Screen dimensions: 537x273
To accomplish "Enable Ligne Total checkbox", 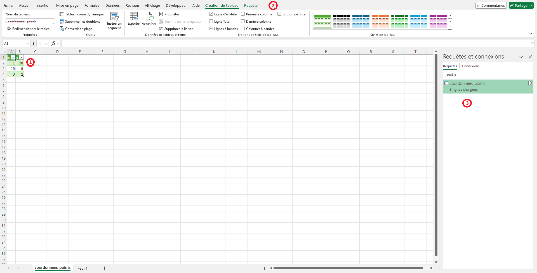I will pyautogui.click(x=211, y=21).
